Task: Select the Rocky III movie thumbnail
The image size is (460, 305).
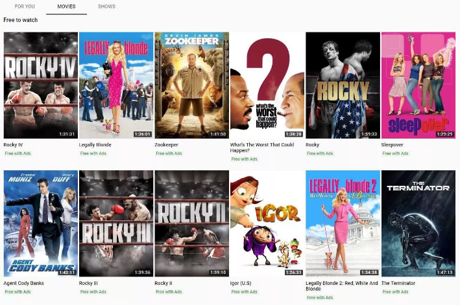Action: pyautogui.click(x=116, y=223)
